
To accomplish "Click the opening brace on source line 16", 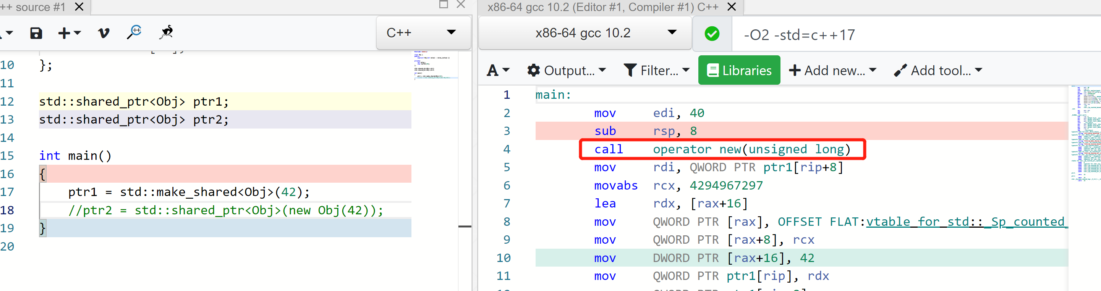I will click(x=42, y=174).
